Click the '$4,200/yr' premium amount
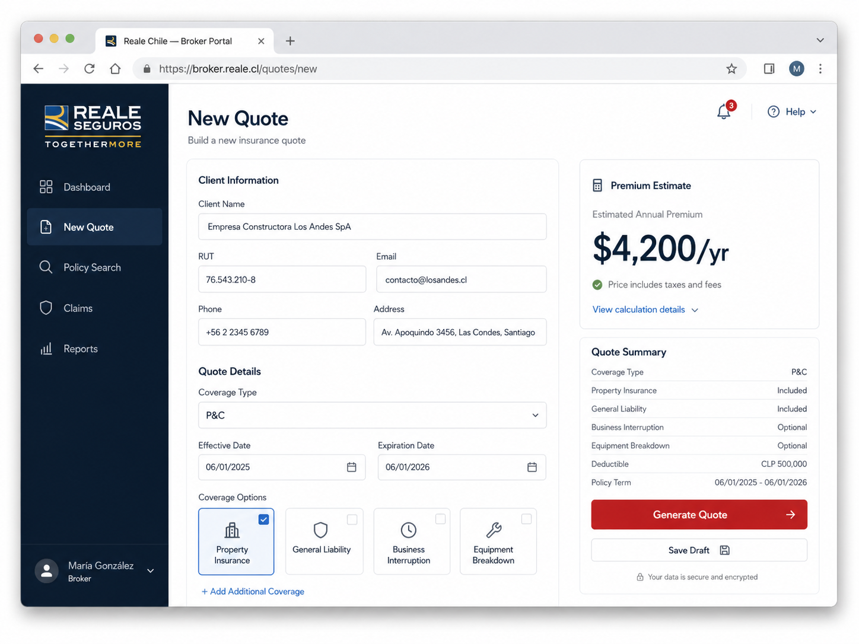 point(660,248)
